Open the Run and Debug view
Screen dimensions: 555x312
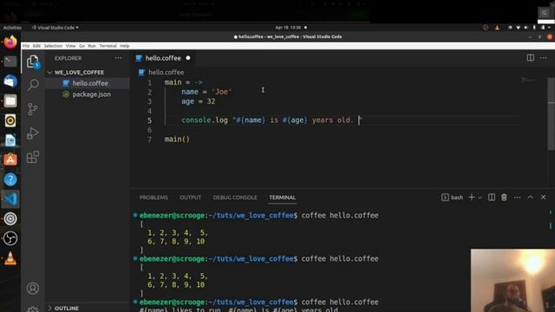33,133
